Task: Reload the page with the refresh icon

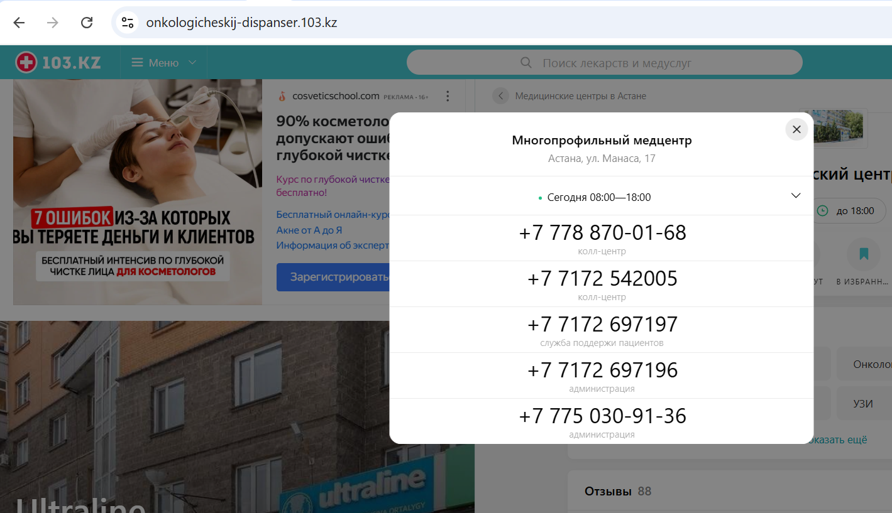Action: [87, 23]
